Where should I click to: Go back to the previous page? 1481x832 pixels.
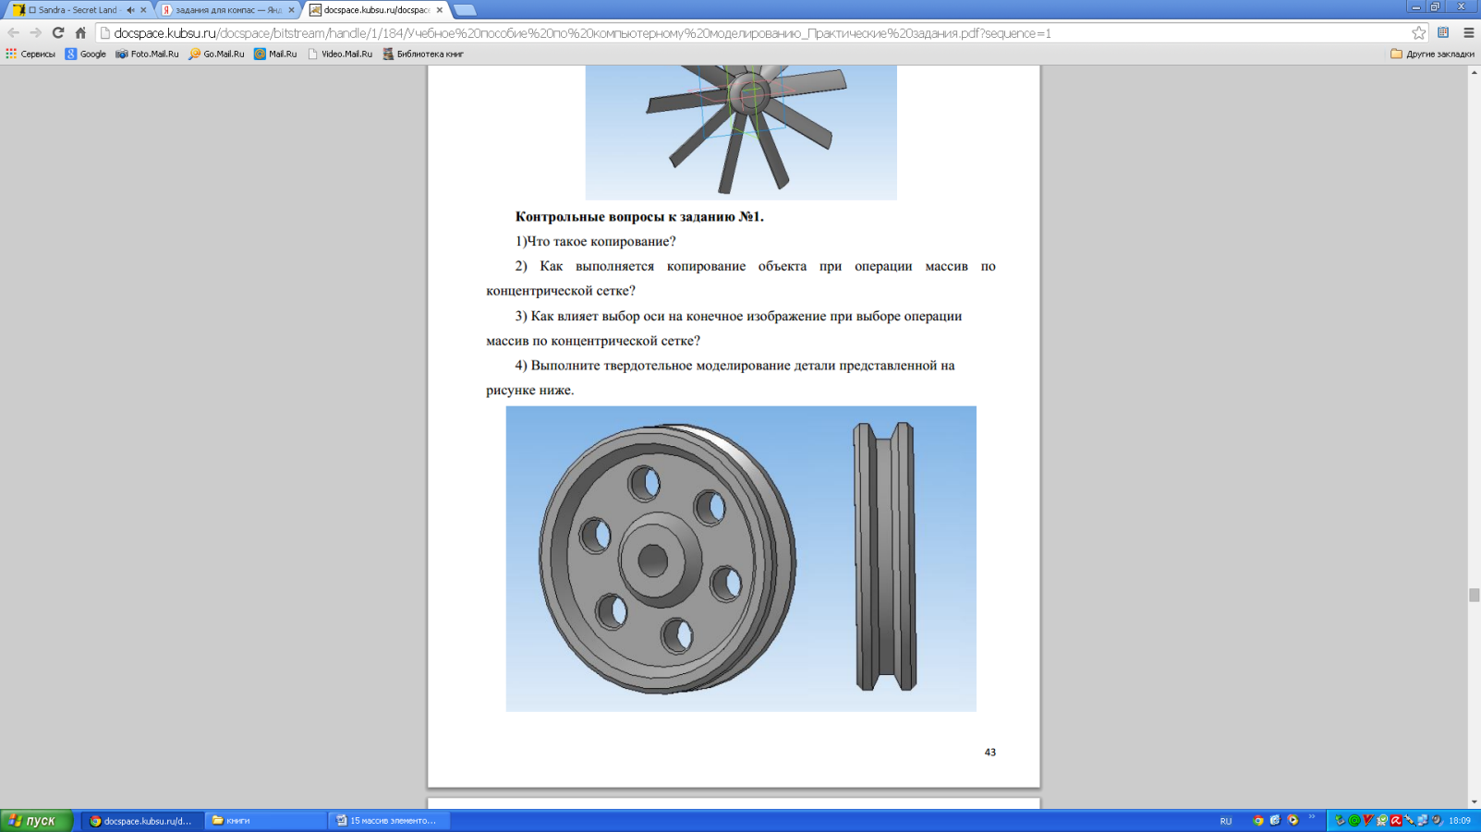pyautogui.click(x=14, y=33)
